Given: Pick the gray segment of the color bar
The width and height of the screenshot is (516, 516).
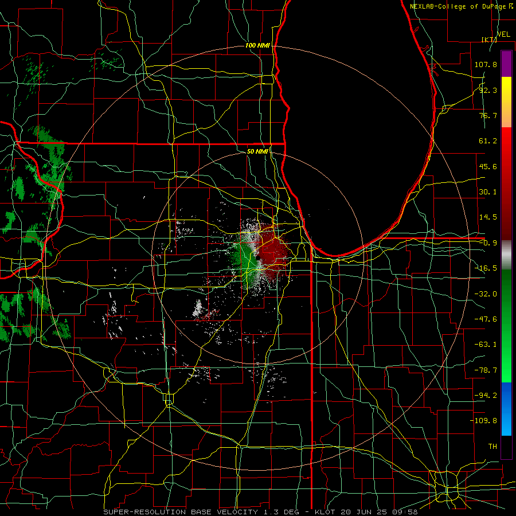Looking at the screenshot, I should (x=506, y=255).
